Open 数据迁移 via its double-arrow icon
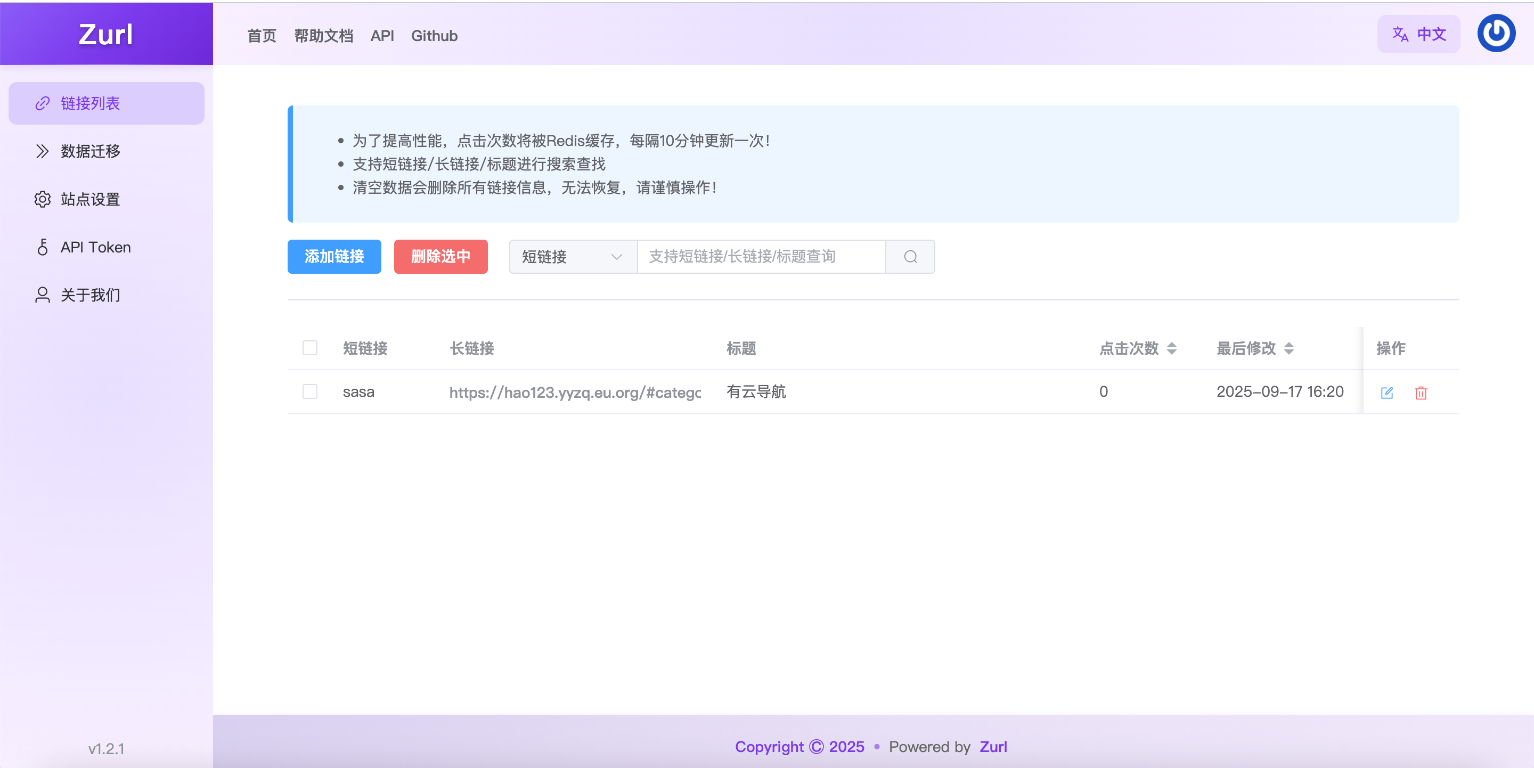Screen dimensions: 1534x768 (42, 151)
